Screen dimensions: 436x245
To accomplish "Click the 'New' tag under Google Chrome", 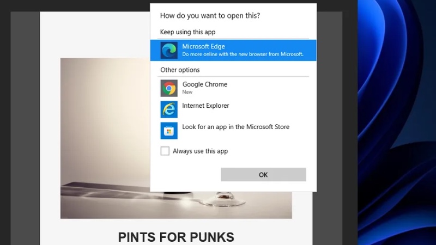I will tap(187, 92).
